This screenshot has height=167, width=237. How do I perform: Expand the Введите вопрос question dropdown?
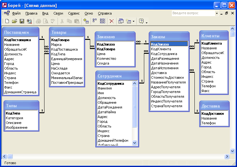click(217, 13)
